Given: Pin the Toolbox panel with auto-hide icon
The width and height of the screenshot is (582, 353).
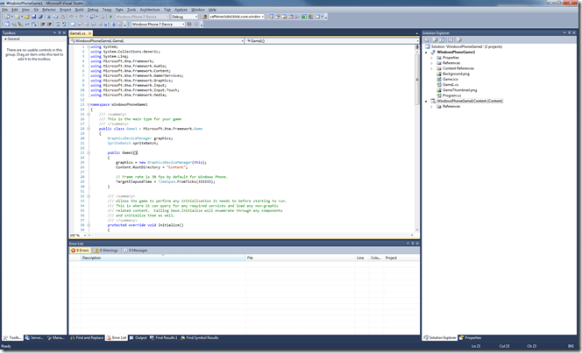Looking at the screenshot, I should point(60,33).
